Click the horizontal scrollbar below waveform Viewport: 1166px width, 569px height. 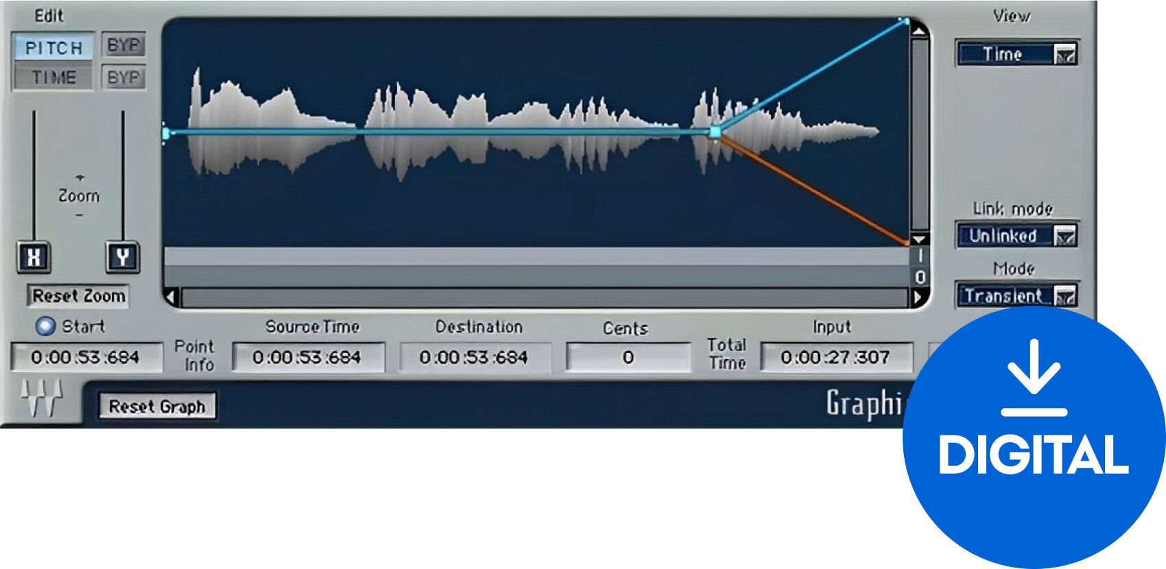[545, 298]
